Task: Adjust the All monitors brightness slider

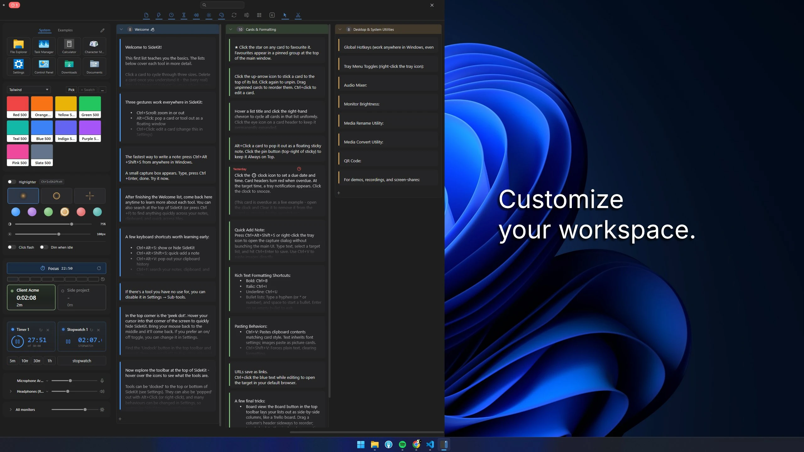Action: pyautogui.click(x=74, y=410)
